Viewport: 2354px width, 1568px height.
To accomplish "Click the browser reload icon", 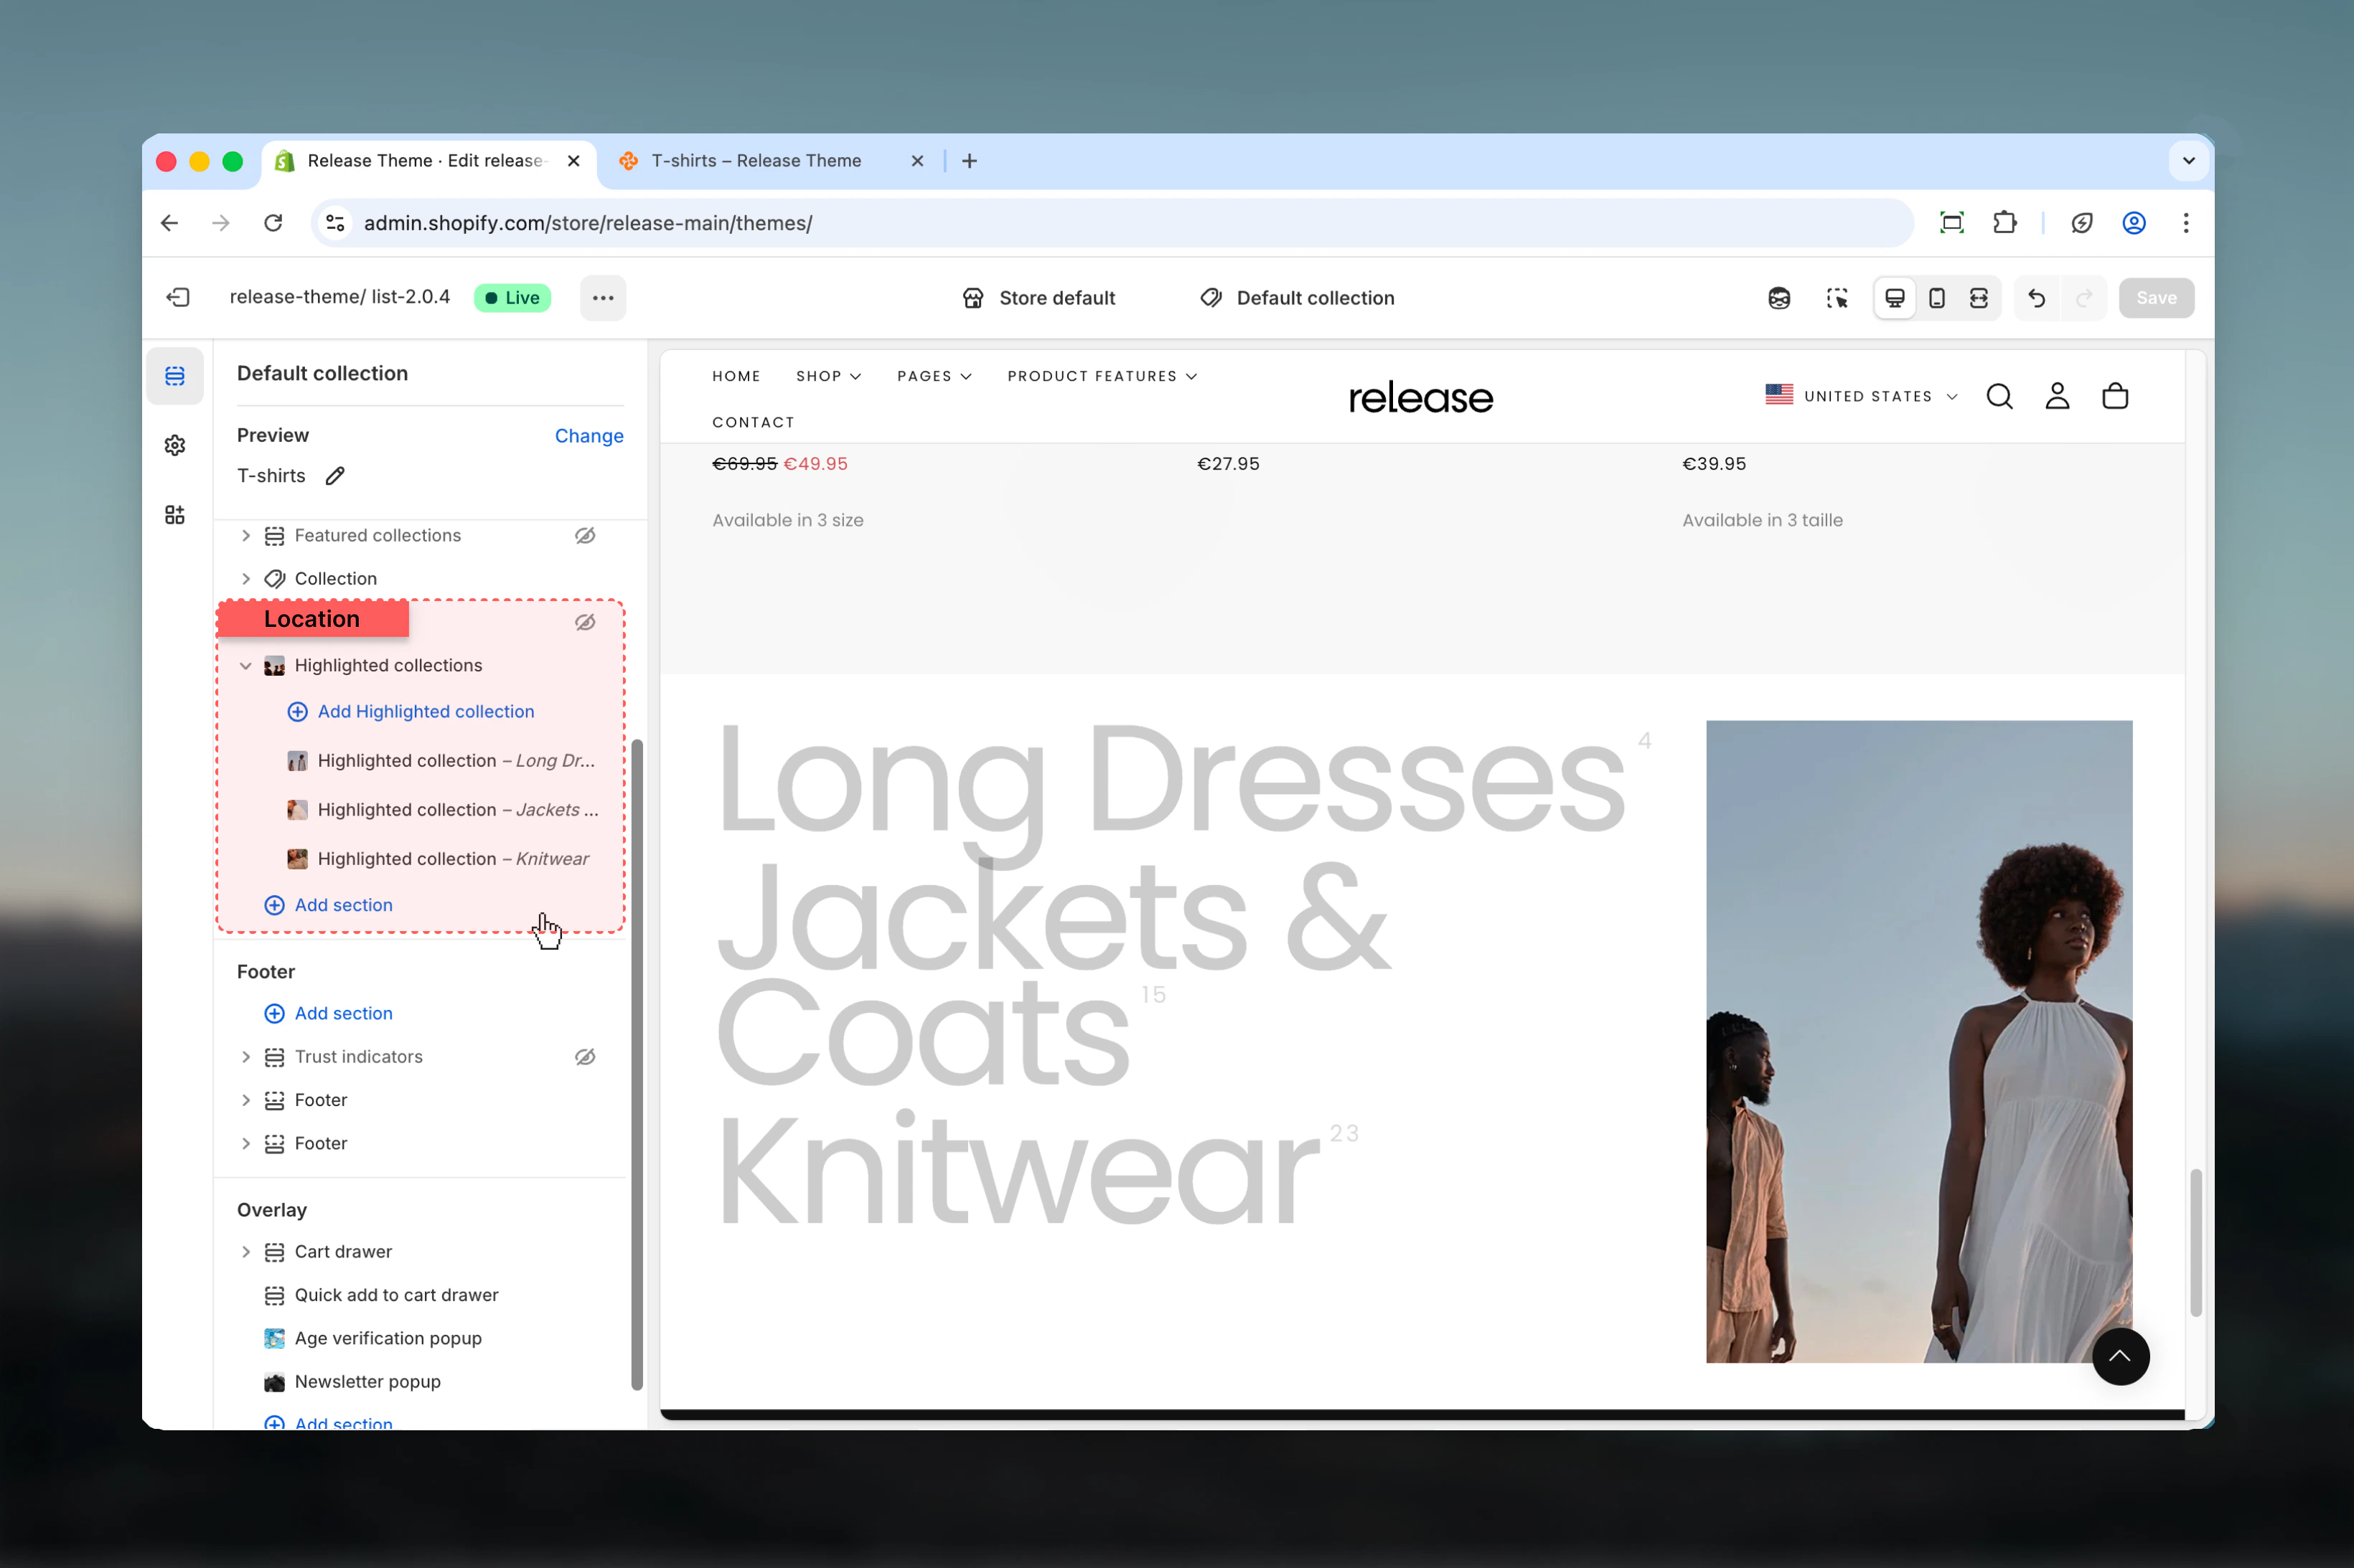I will click(x=273, y=223).
